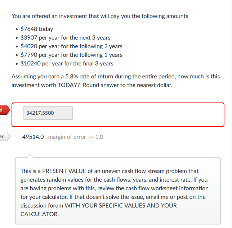Click the word 'CALCULATOR.' ending the feedback

[37, 214]
